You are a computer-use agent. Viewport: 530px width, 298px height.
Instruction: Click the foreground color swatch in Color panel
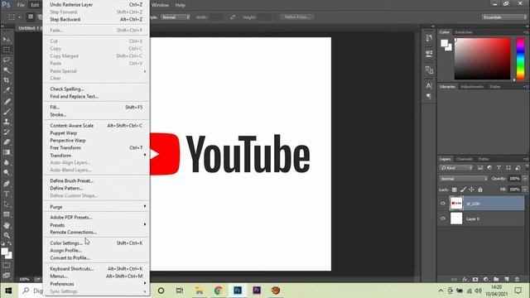tap(444, 43)
